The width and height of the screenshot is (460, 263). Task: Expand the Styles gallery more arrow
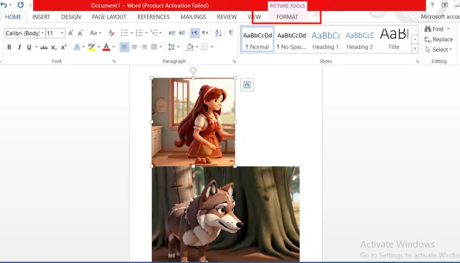point(415,49)
